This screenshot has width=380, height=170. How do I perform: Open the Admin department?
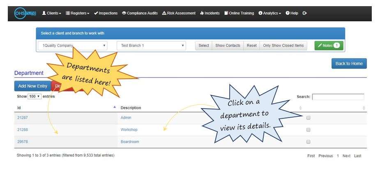126,118
